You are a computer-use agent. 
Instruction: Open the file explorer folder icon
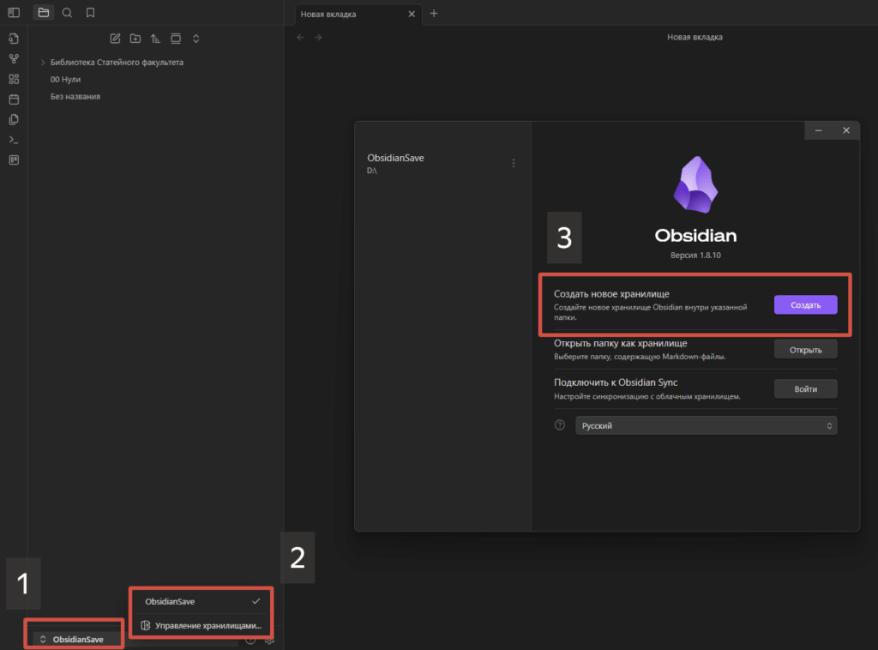point(43,12)
